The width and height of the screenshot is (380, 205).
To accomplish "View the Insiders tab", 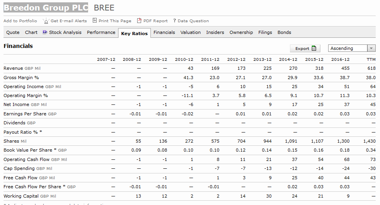I will pos(215,32).
